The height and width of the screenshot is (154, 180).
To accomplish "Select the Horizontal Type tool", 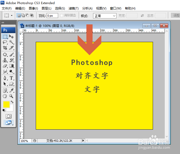I will click(11, 78).
